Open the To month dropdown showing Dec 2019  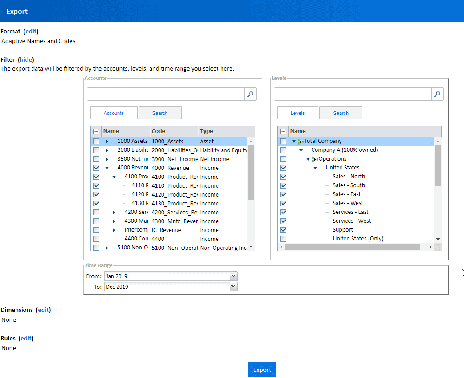click(233, 286)
